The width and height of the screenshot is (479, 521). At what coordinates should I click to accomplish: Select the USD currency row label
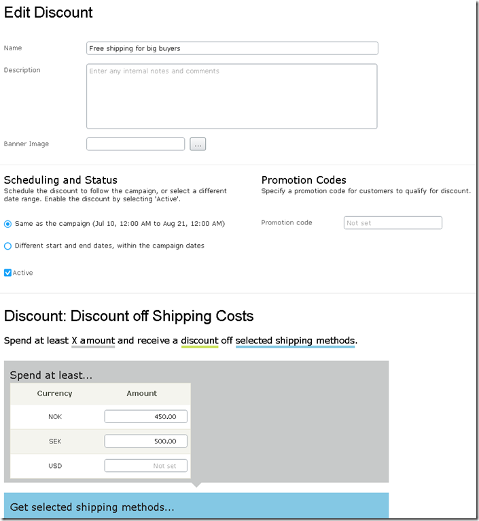click(x=54, y=466)
